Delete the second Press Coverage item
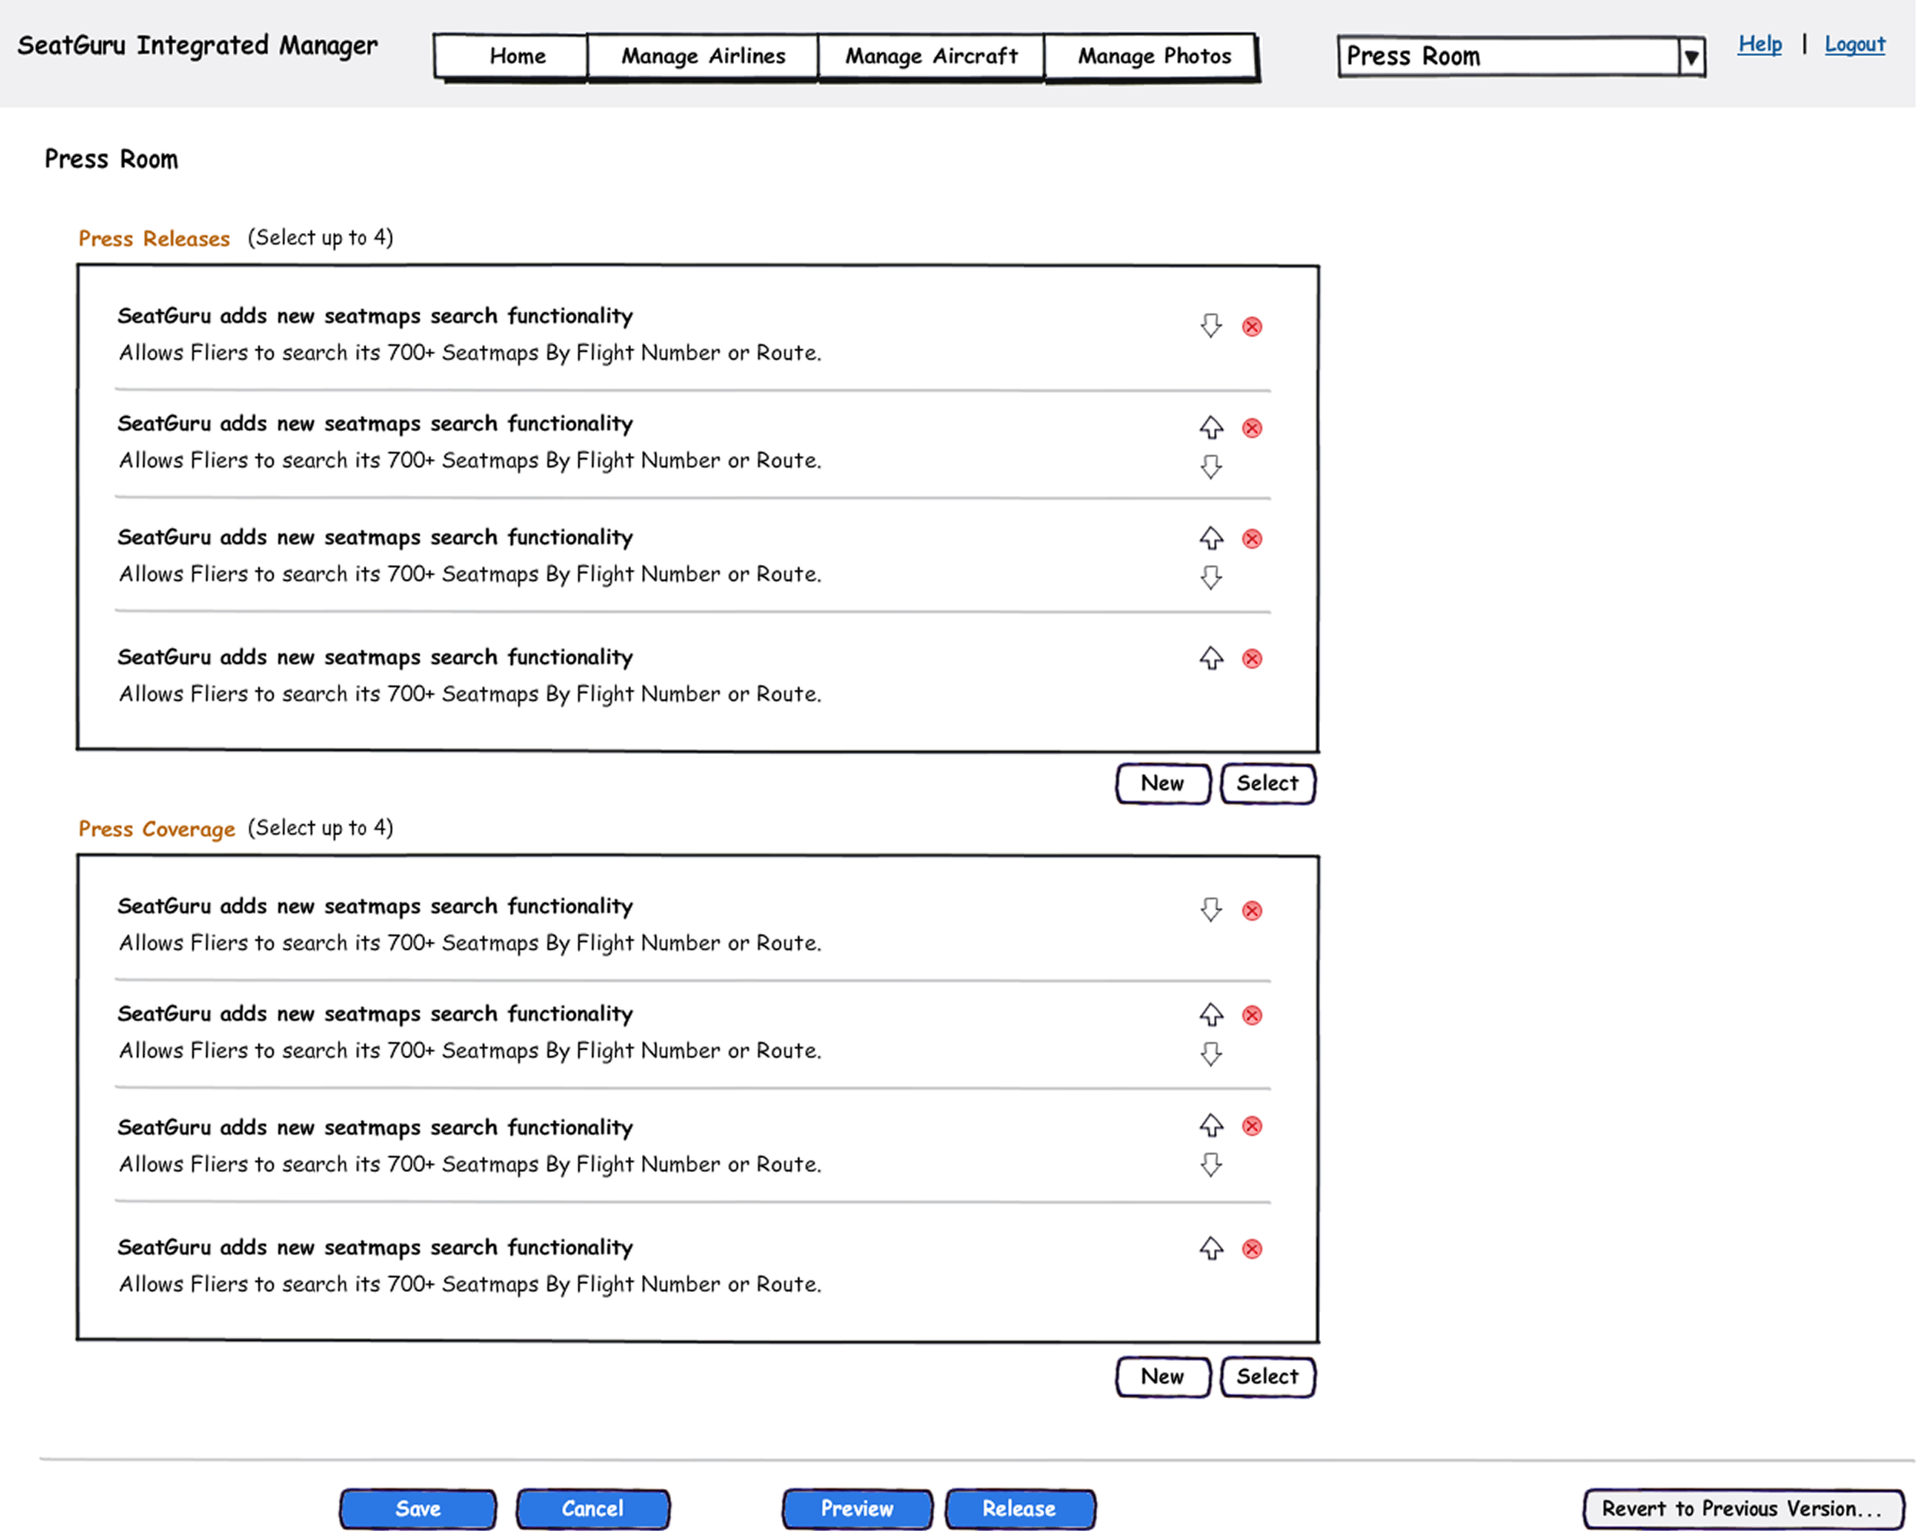This screenshot has width=1928, height=1531. [x=1252, y=1016]
